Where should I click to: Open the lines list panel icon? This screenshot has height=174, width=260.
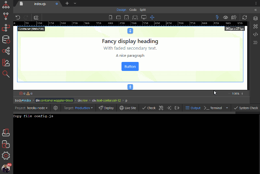pos(255,43)
